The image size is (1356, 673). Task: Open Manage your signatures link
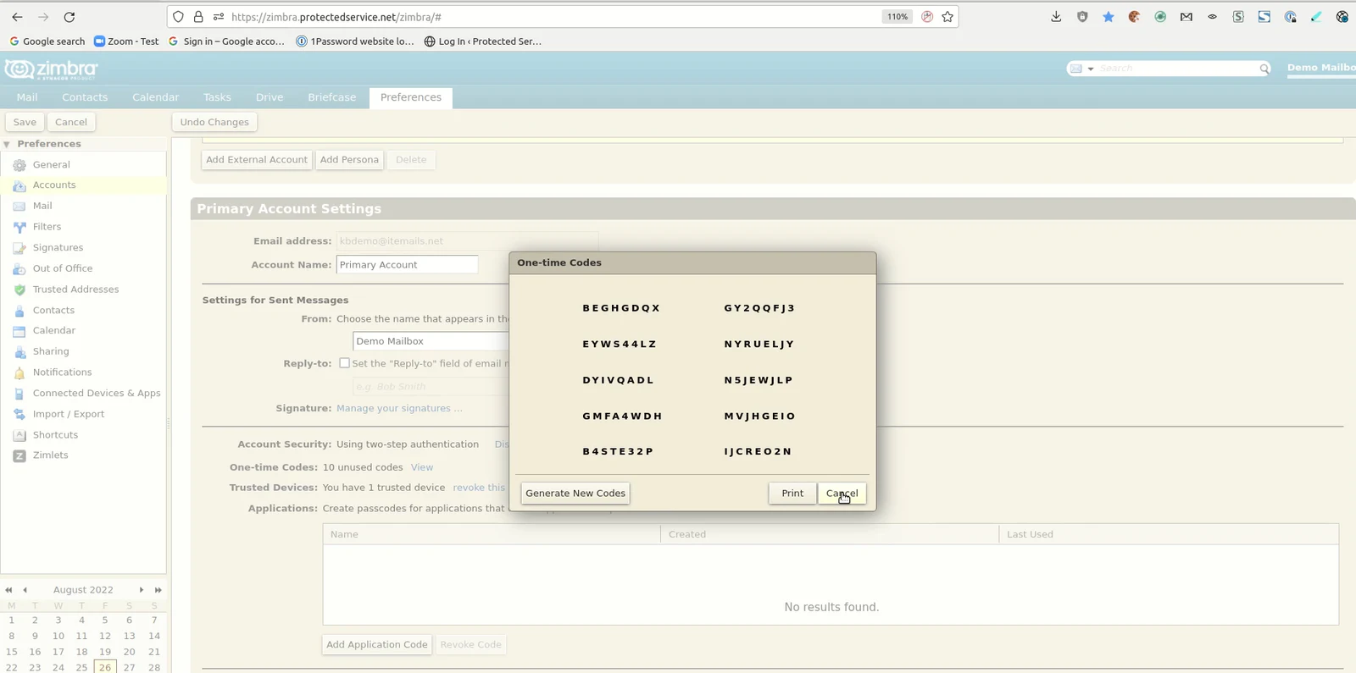coord(399,408)
